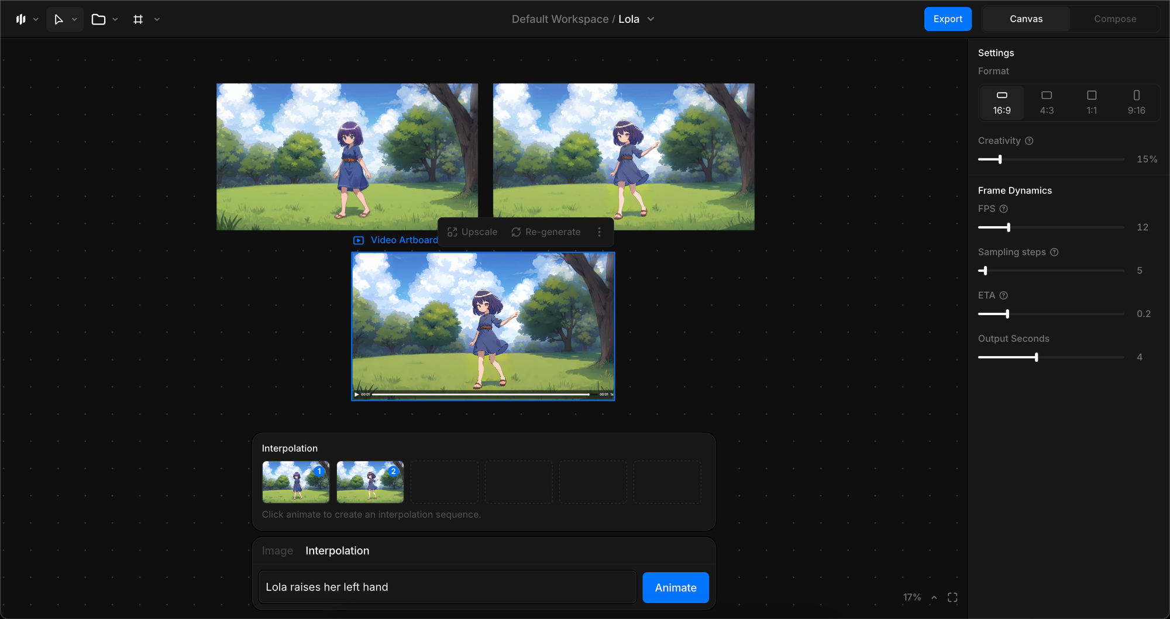
Task: Adjust the FPS slider
Action: pyautogui.click(x=1051, y=227)
